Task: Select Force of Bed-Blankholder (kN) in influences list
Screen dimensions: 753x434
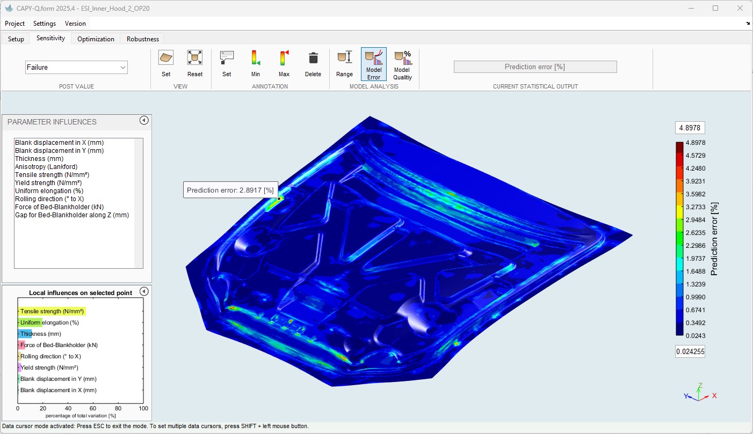Action: click(59, 207)
